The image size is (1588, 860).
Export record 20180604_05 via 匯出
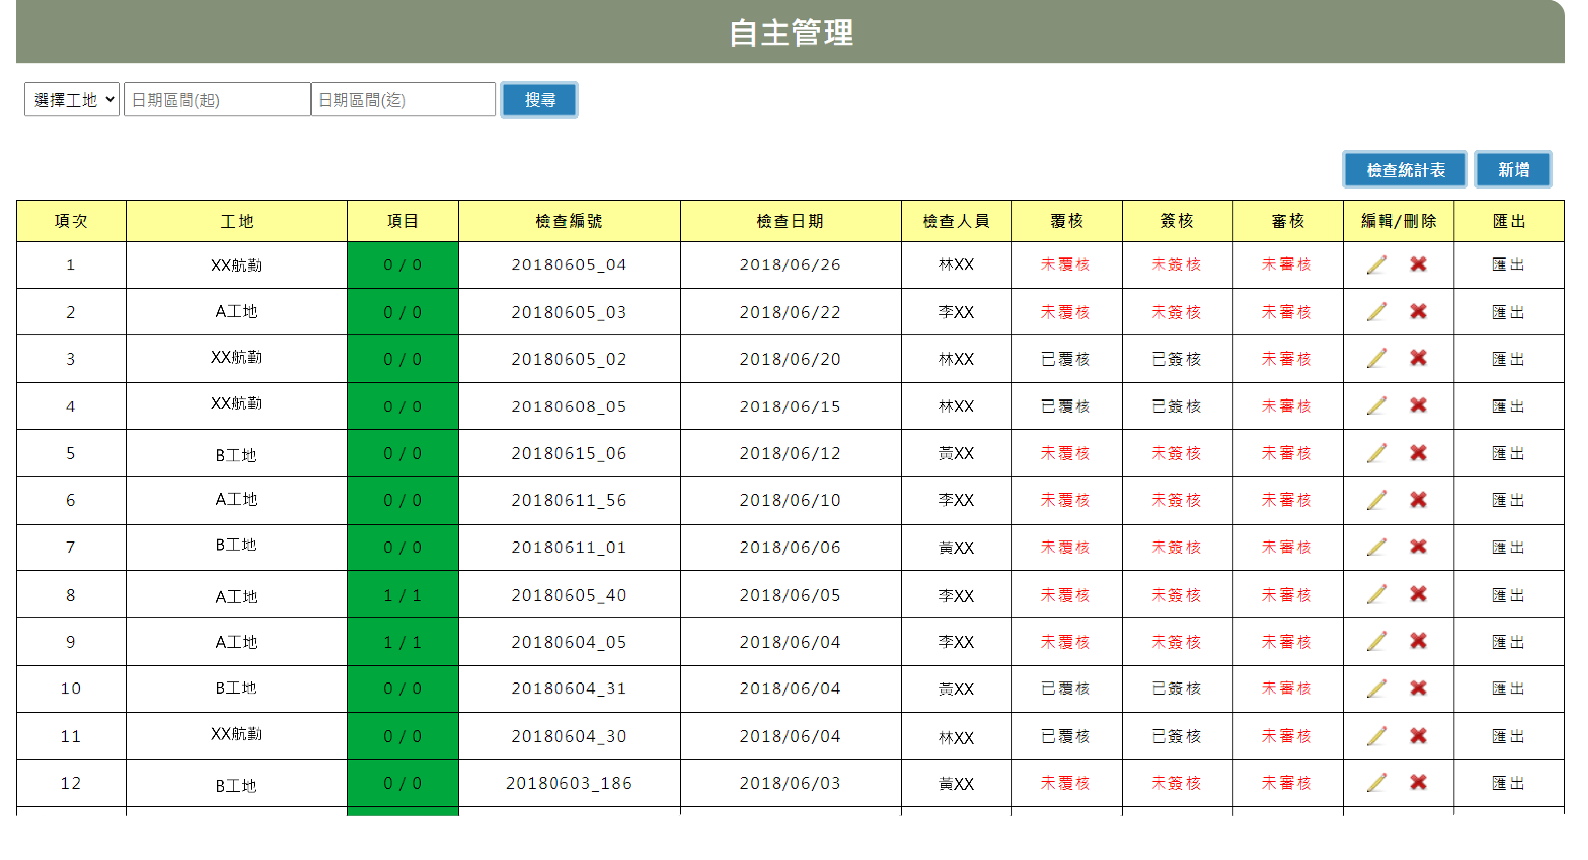pos(1508,642)
